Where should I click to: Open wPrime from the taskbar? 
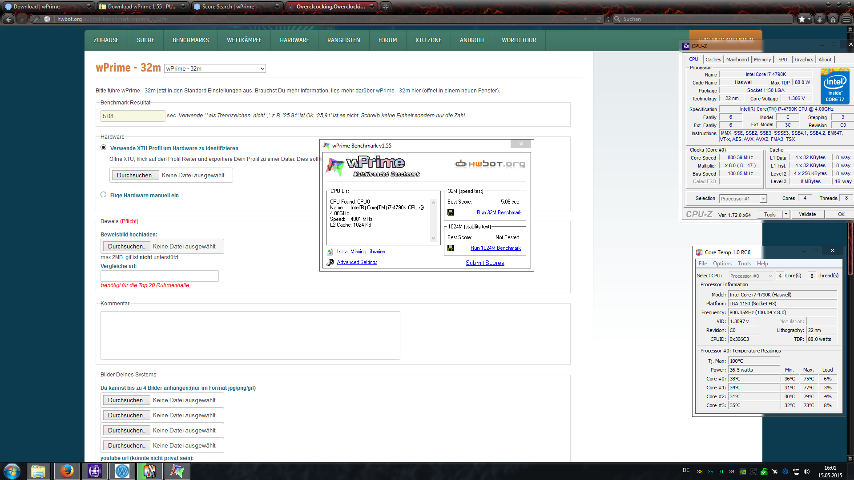(x=177, y=471)
